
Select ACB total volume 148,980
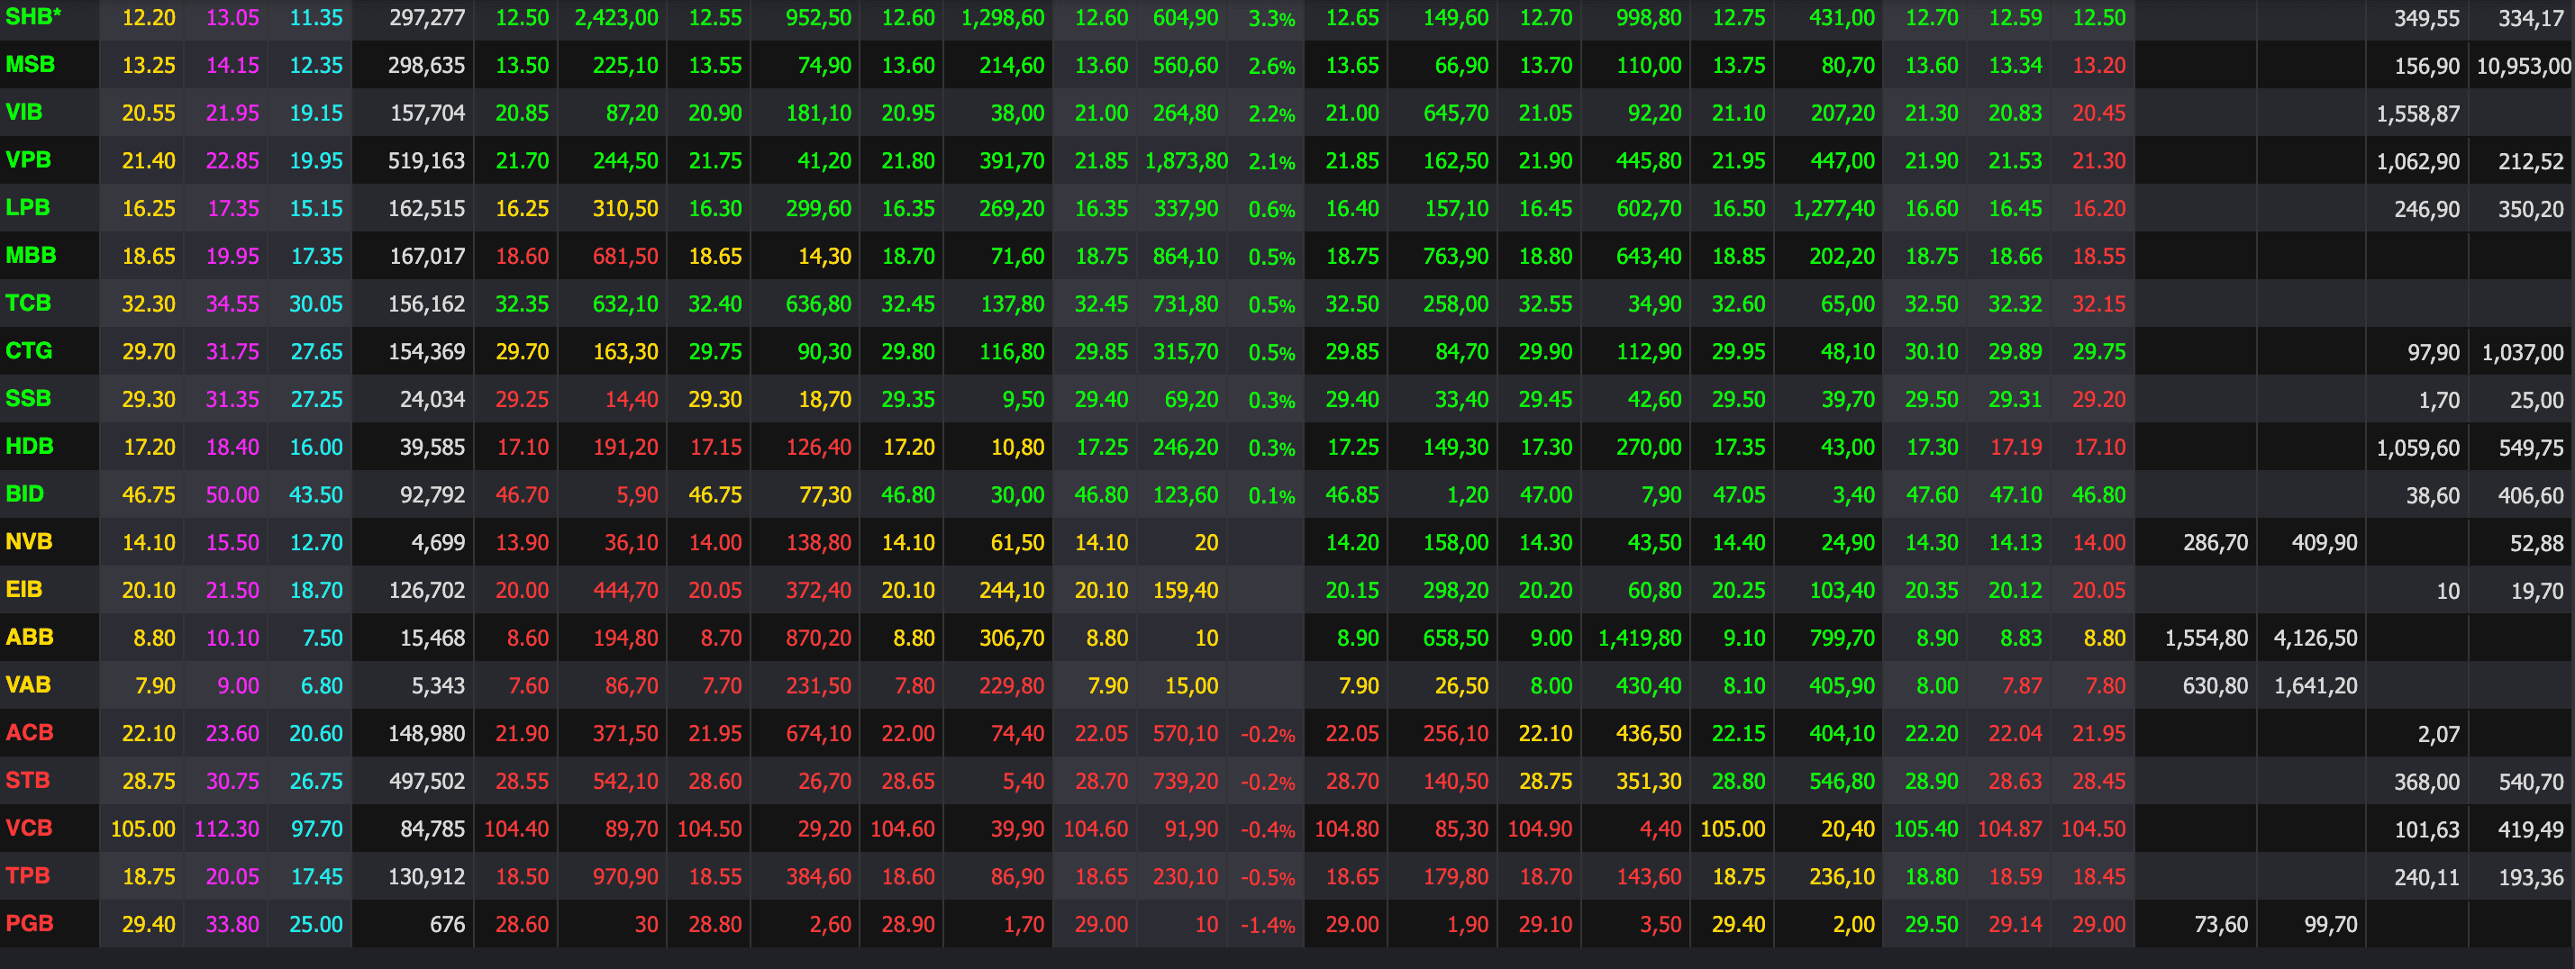(x=427, y=734)
